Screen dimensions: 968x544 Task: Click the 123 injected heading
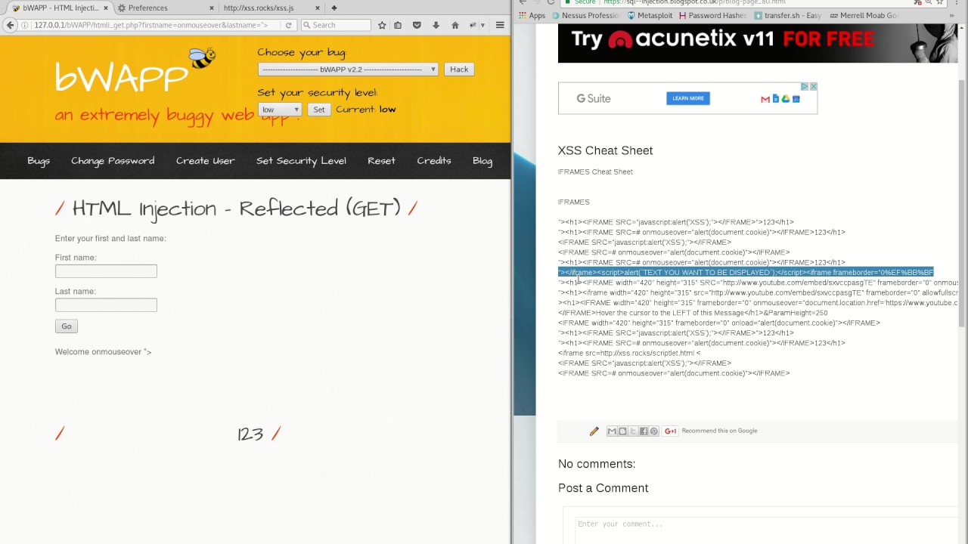[x=250, y=434]
